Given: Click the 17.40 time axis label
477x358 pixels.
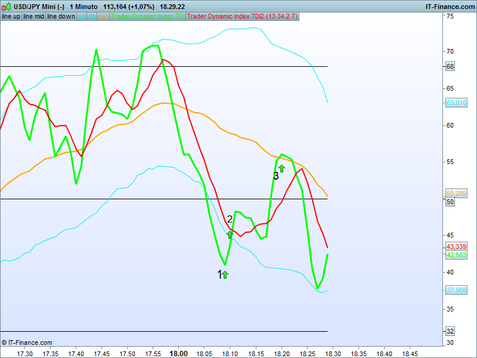Looking at the screenshot, I should [x=76, y=354].
